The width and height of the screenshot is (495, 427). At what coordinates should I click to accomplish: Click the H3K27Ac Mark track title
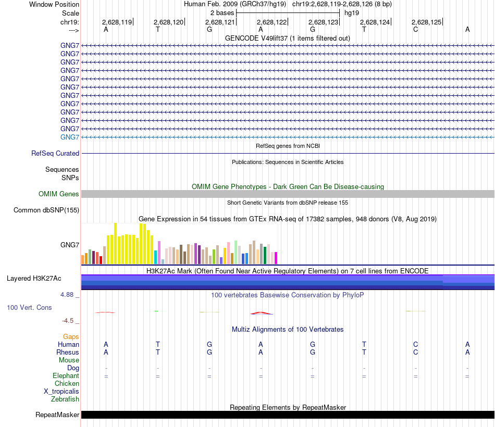click(288, 271)
